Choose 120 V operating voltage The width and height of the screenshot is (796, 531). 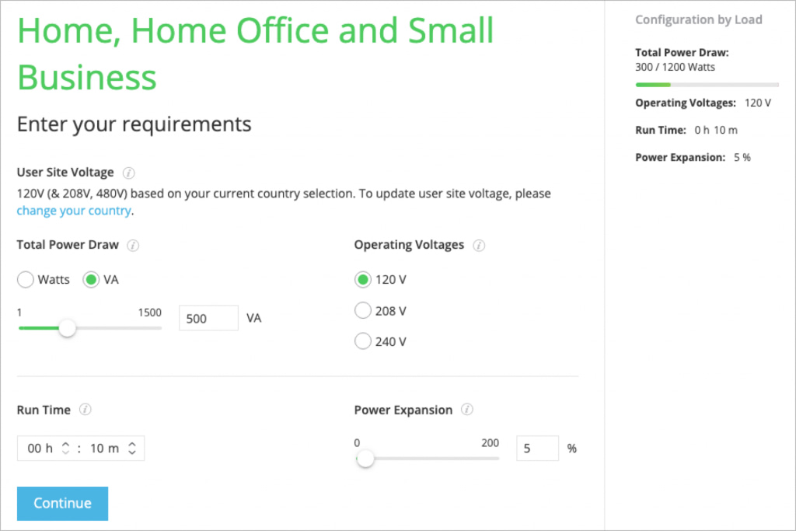(362, 280)
